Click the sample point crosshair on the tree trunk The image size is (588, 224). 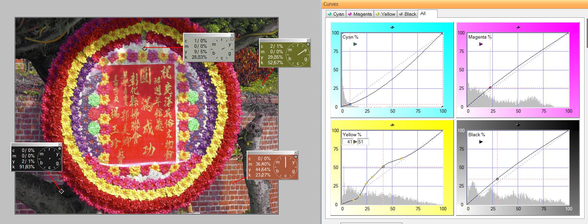click(61, 191)
